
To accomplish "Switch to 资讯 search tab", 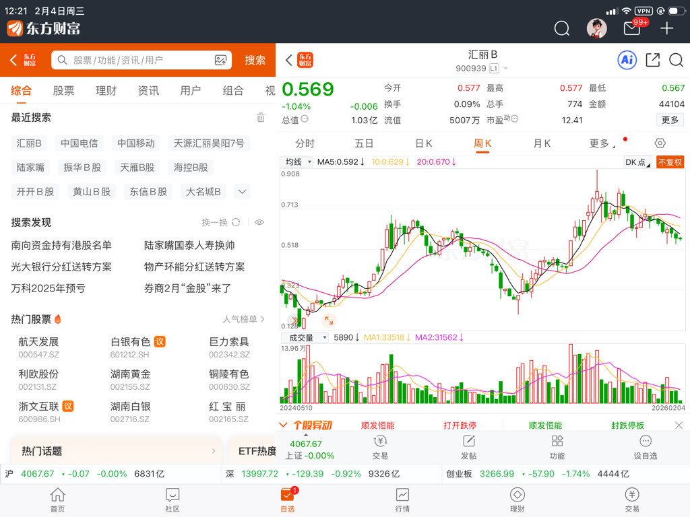I will coord(148,91).
